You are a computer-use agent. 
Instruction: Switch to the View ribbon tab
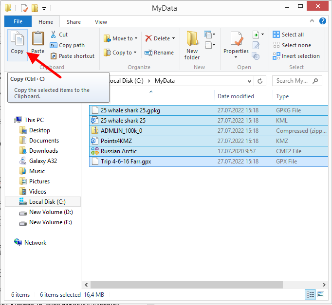pos(101,22)
